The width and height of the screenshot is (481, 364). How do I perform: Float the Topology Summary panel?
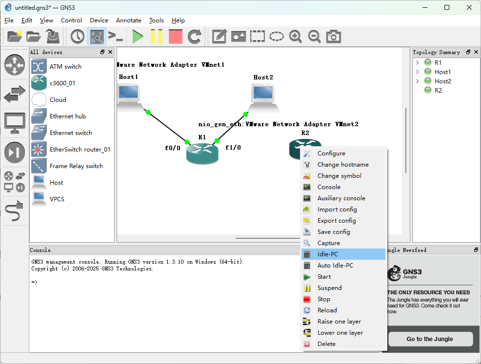(468, 52)
